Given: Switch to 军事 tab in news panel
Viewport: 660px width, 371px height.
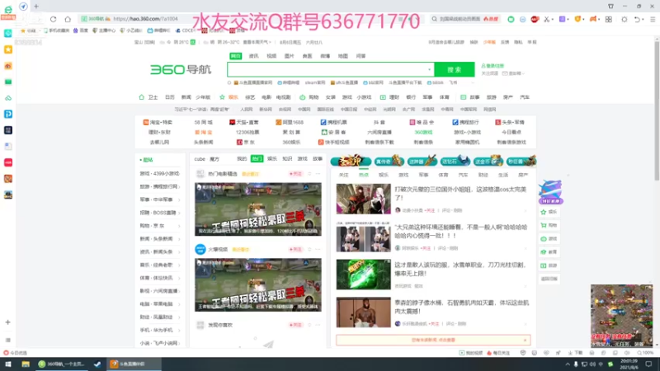Looking at the screenshot, I should [423, 175].
